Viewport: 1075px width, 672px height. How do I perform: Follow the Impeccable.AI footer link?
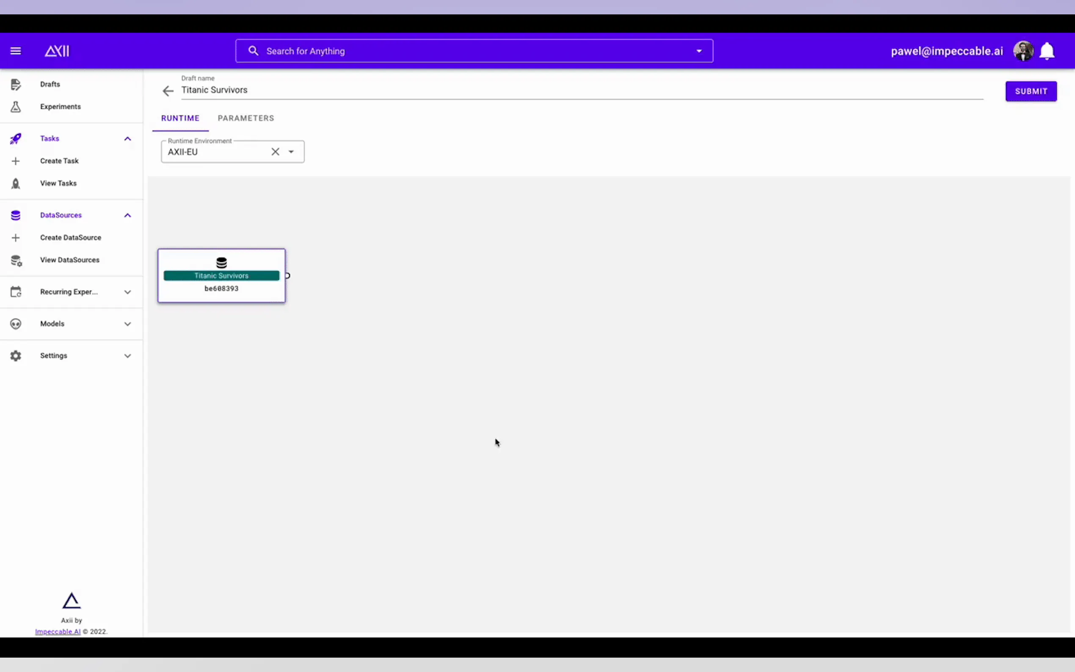(x=58, y=631)
